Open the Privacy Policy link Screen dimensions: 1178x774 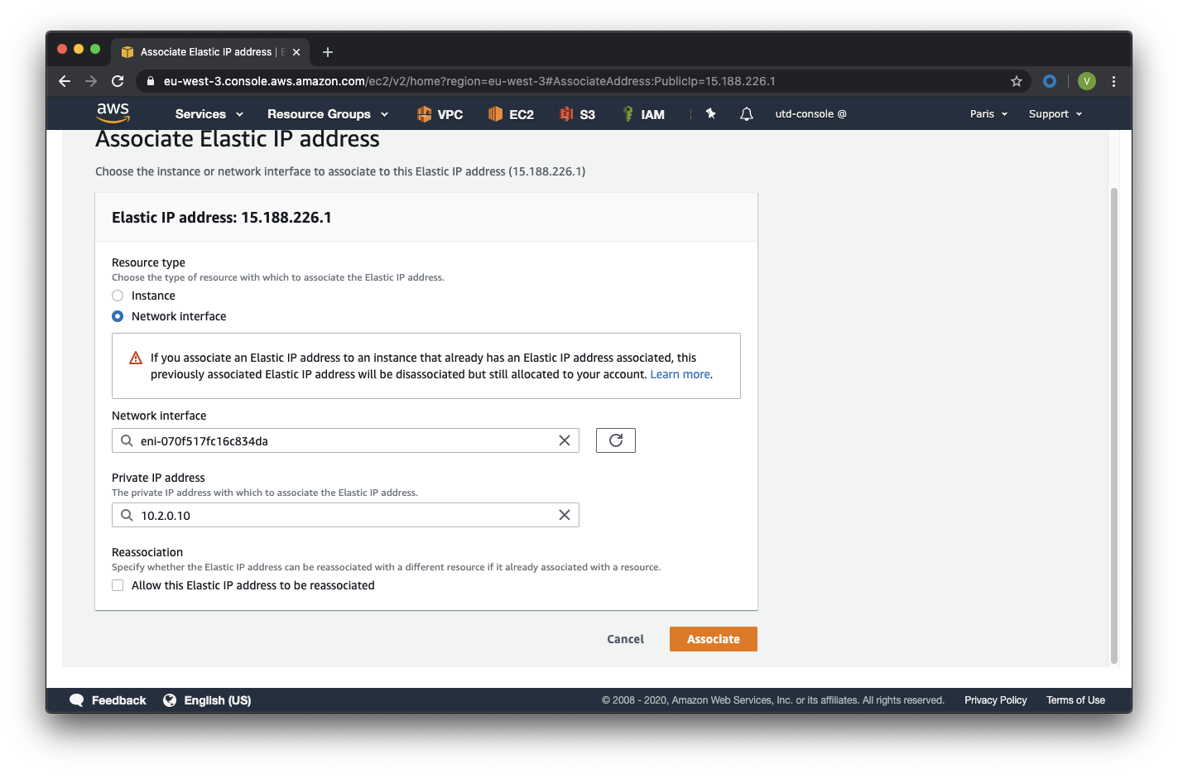(995, 700)
